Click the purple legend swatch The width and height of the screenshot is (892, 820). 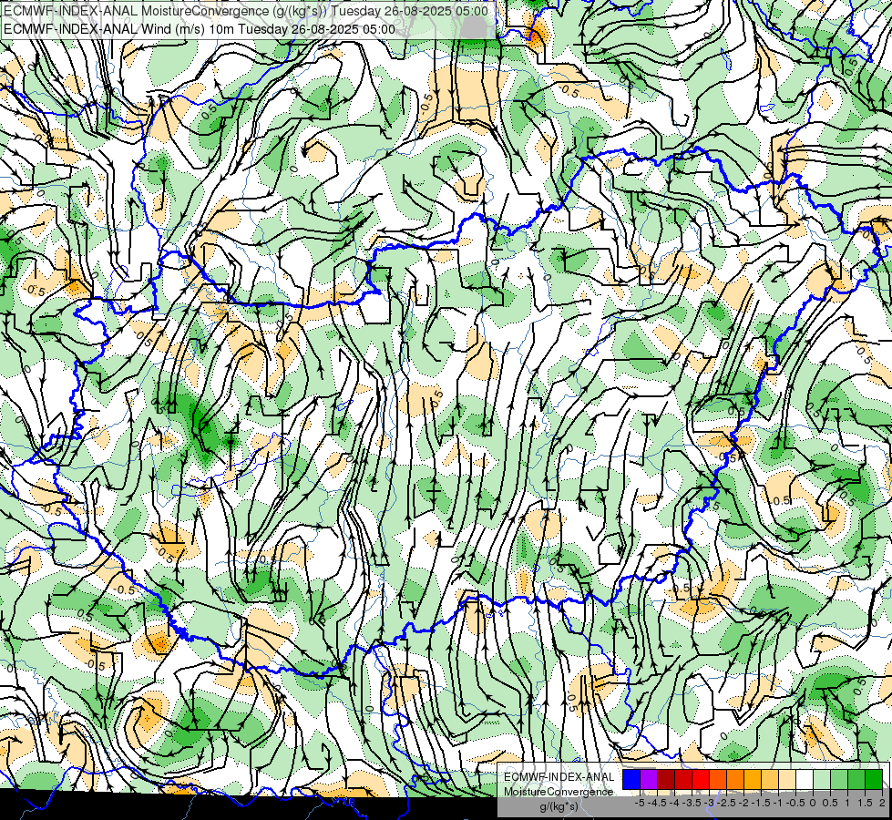click(649, 779)
